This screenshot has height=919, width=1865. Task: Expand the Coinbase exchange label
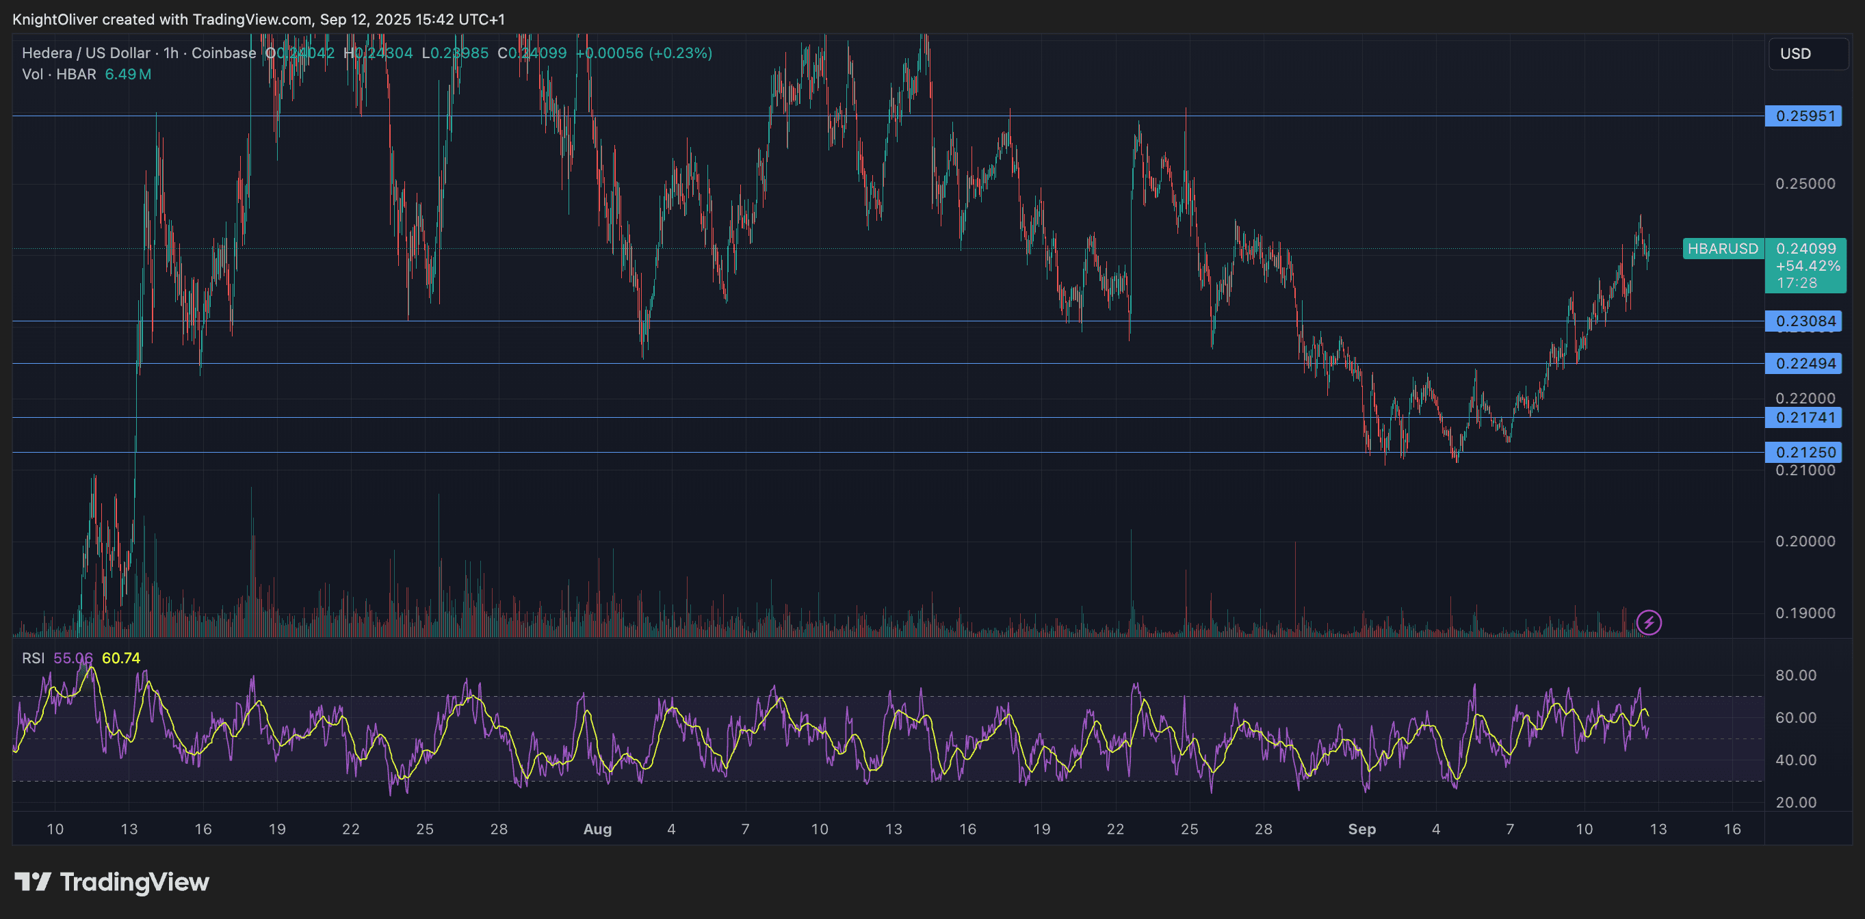click(x=224, y=53)
